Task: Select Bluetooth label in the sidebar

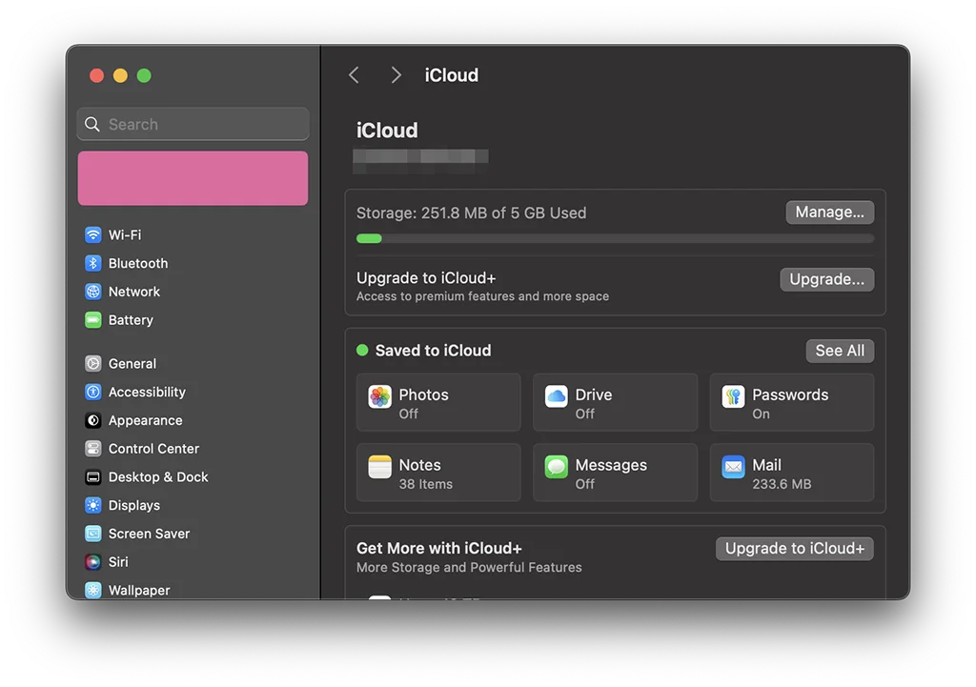Action: coord(138,263)
